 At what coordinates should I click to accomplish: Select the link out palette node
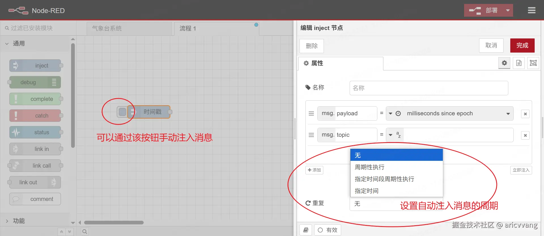point(35,182)
